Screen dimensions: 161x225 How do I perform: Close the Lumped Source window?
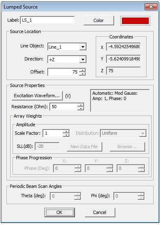[x=151, y=7]
